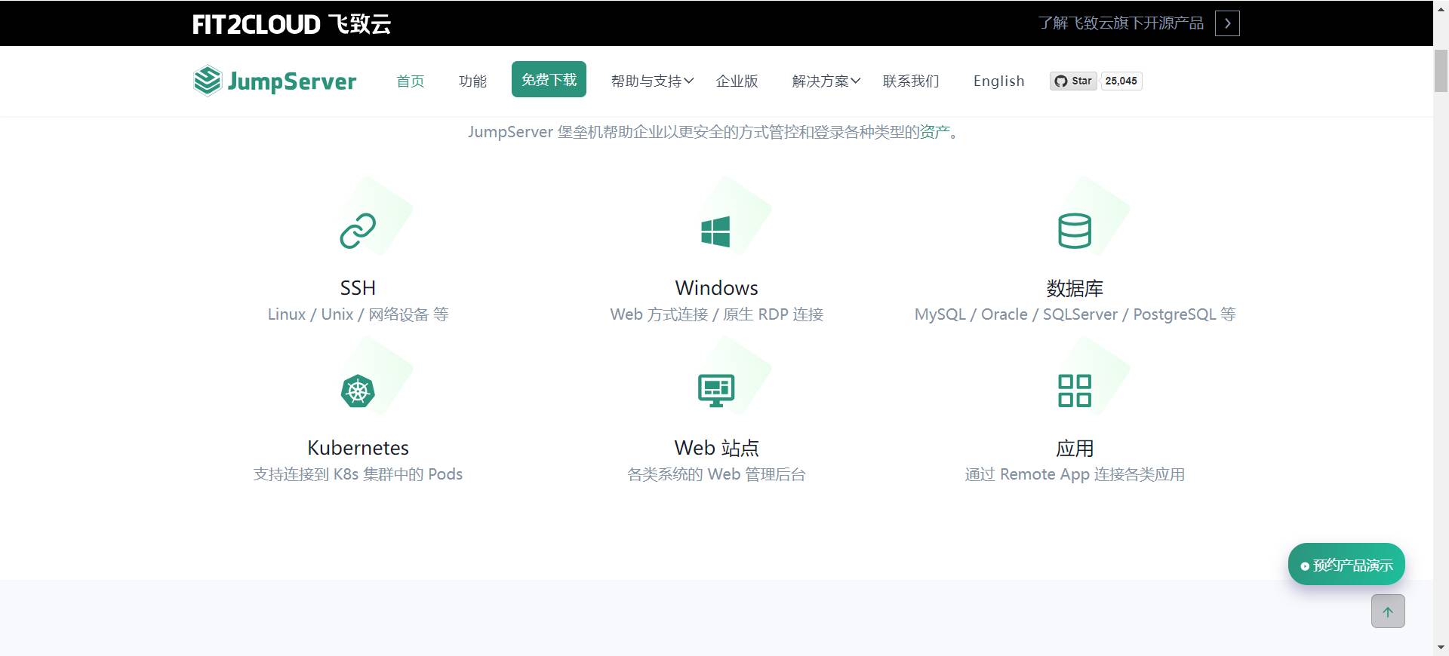Click the text Linux / Unix / 网络设备 等
Image resolution: width=1449 pixels, height=656 pixels.
tap(358, 314)
